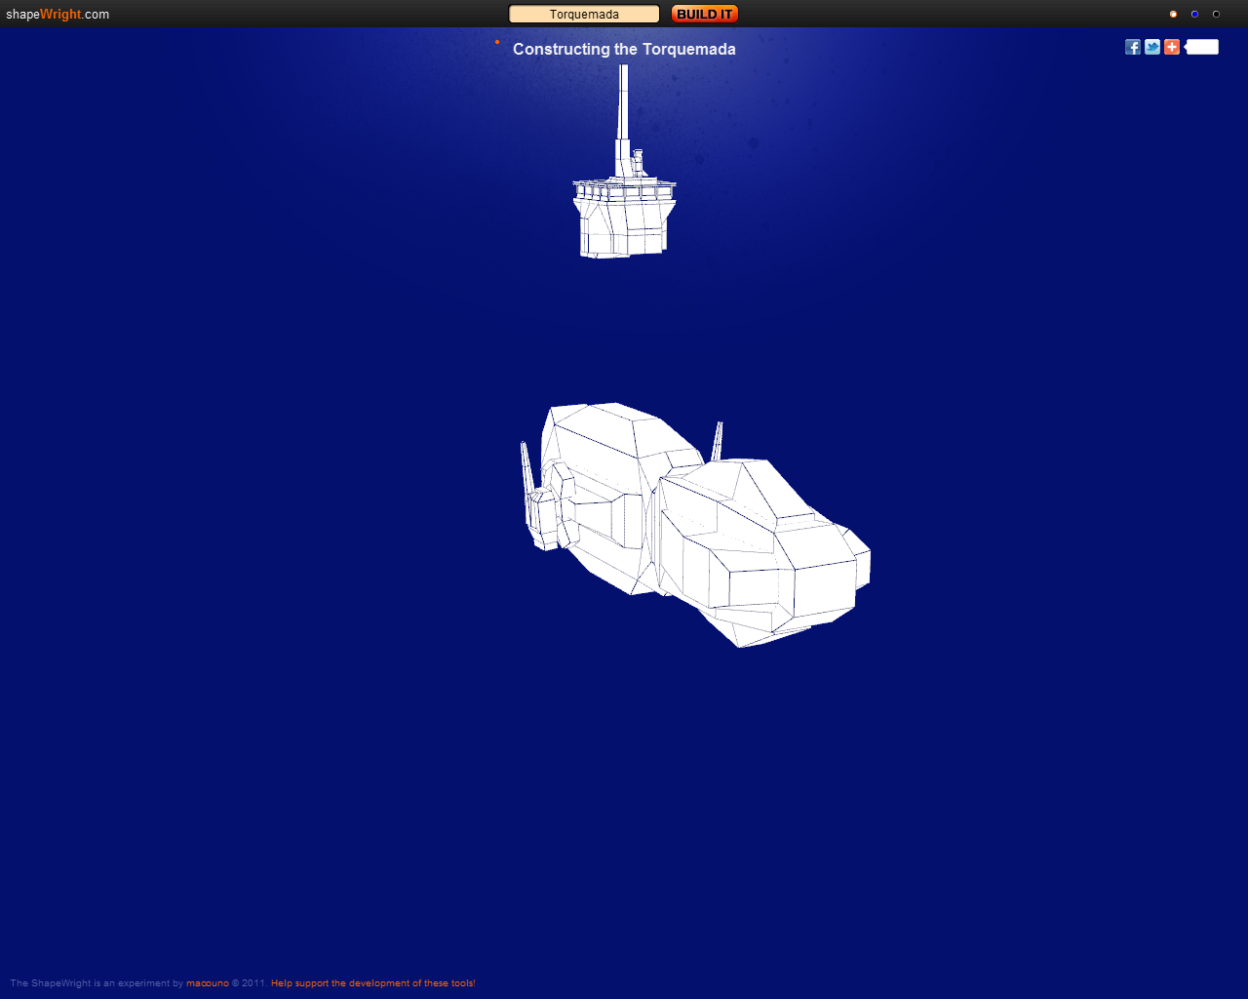Open the macouno link in the footer

[206, 983]
